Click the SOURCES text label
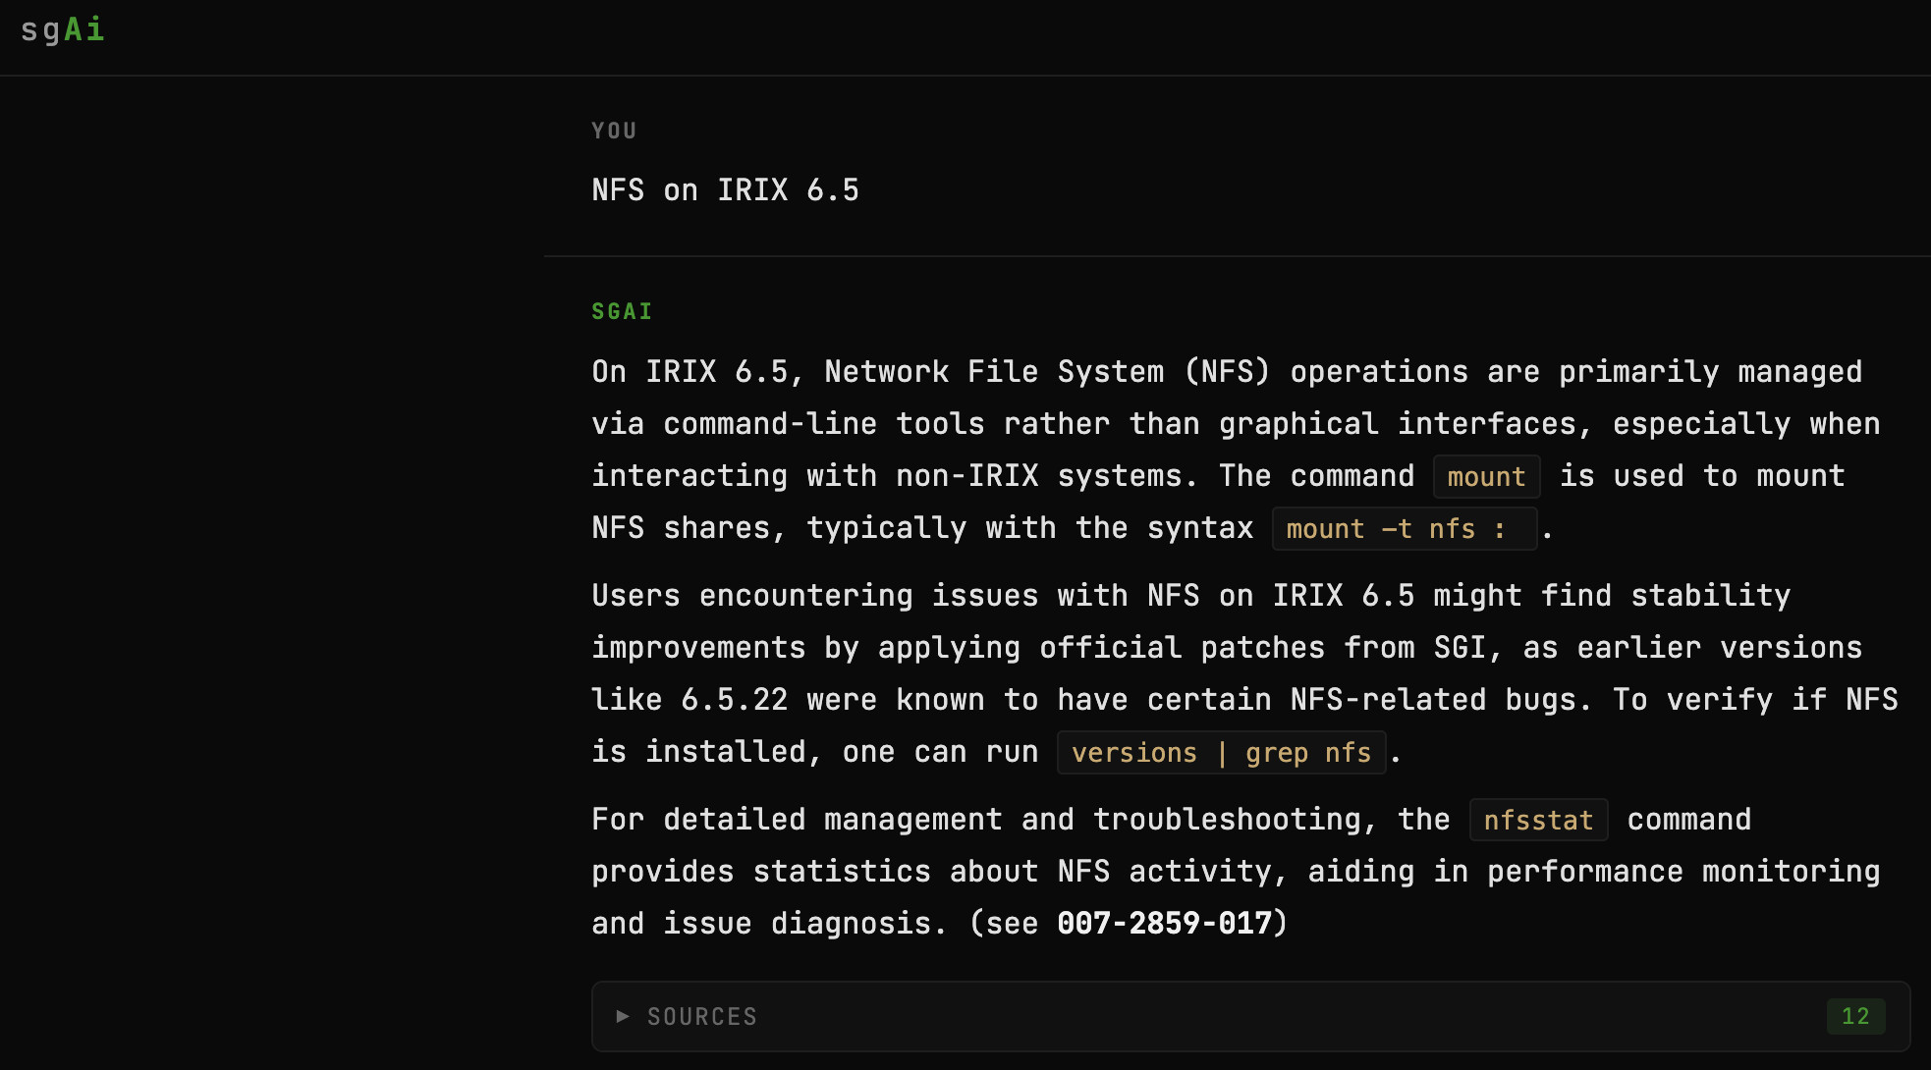This screenshot has height=1070, width=1931. (x=701, y=1016)
